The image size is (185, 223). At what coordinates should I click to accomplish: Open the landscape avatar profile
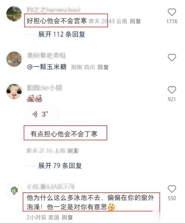pos(14,14)
